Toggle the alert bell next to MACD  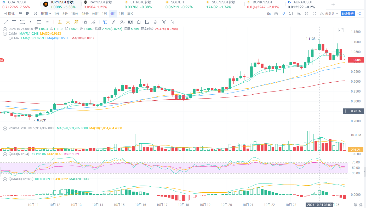tap(10, 179)
